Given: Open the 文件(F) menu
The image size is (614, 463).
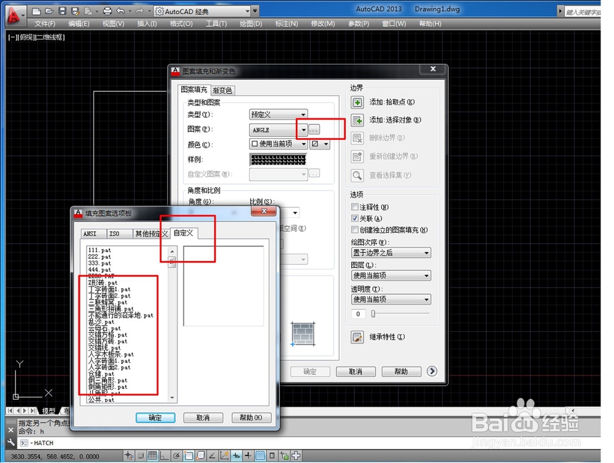Looking at the screenshot, I should [45, 23].
